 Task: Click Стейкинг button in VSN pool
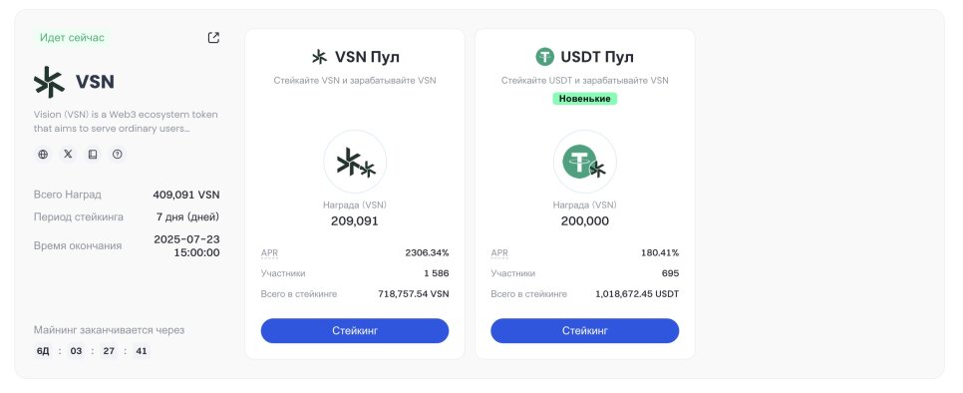click(355, 330)
